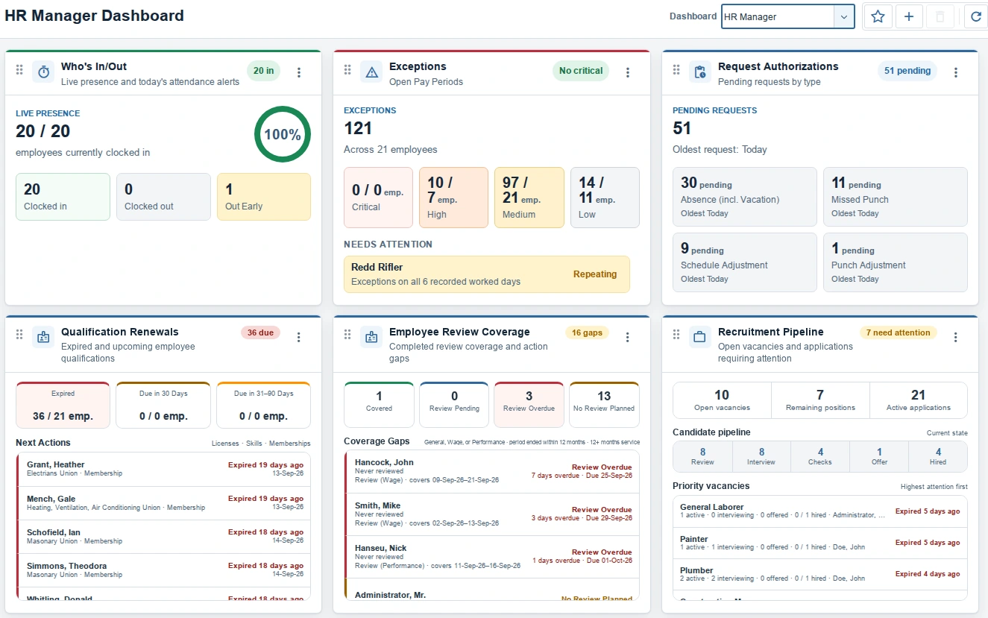Open the Exceptions widget options menu
This screenshot has width=988, height=618.
coord(628,72)
